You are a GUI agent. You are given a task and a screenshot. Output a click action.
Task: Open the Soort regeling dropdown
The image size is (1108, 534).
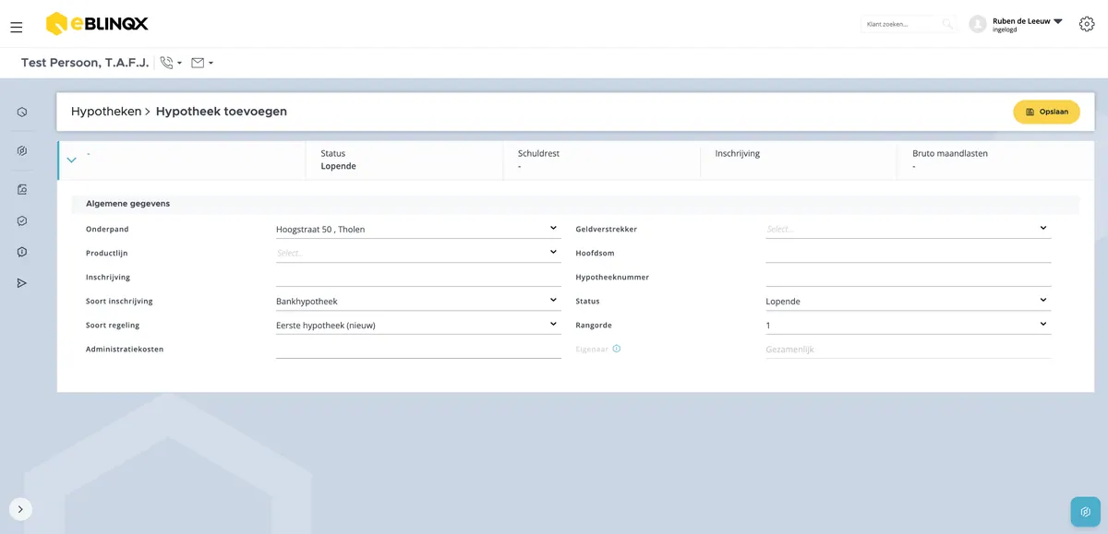point(418,325)
